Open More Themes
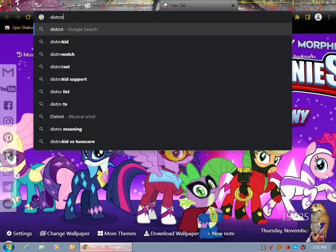This screenshot has height=252, width=336. click(x=117, y=233)
